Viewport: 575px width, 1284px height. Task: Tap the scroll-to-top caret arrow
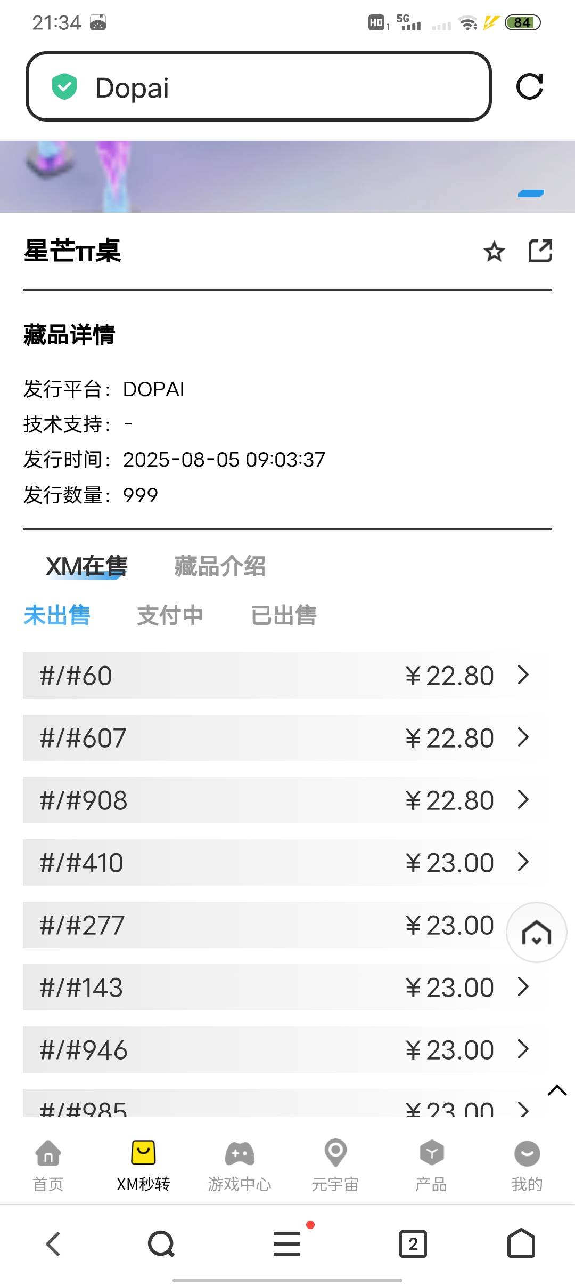pyautogui.click(x=557, y=1090)
